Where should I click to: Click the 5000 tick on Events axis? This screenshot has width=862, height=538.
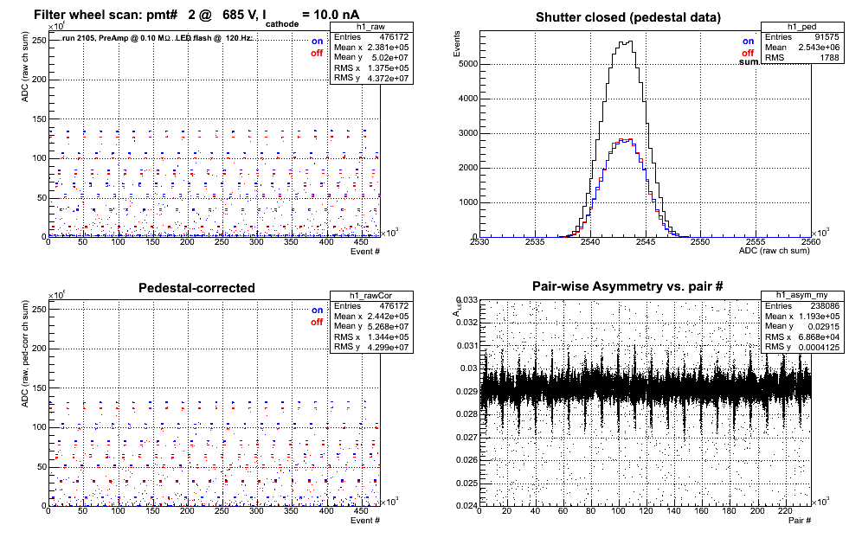pos(468,64)
